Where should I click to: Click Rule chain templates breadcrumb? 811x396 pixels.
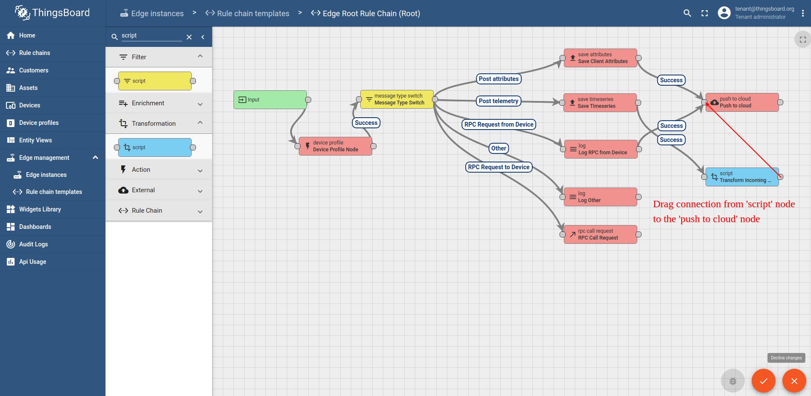point(248,13)
